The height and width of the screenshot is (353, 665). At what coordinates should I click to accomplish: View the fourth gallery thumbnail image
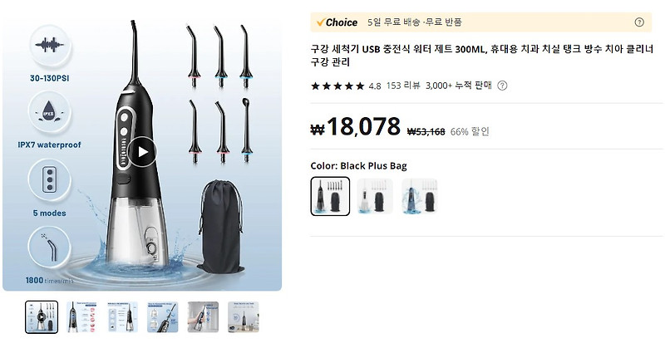(x=162, y=317)
